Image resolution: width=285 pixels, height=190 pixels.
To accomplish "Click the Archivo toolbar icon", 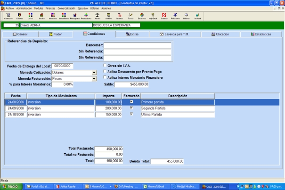I will [x=109, y=16].
